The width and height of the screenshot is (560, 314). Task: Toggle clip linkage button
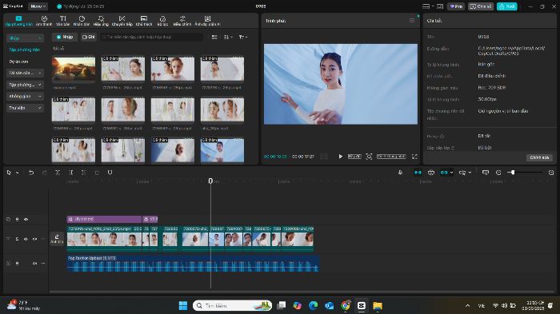(444, 173)
